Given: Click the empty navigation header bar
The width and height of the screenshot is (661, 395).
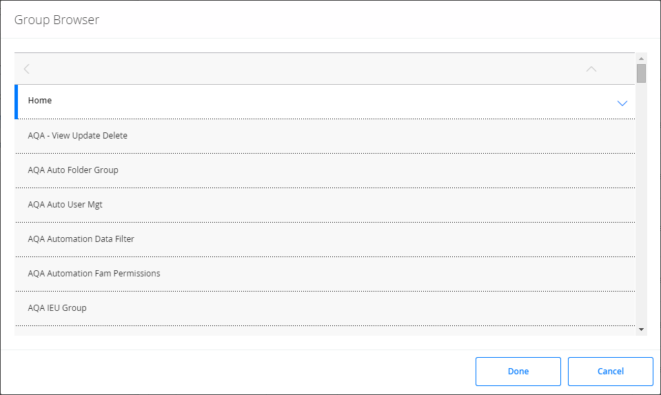Looking at the screenshot, I should click(307, 69).
